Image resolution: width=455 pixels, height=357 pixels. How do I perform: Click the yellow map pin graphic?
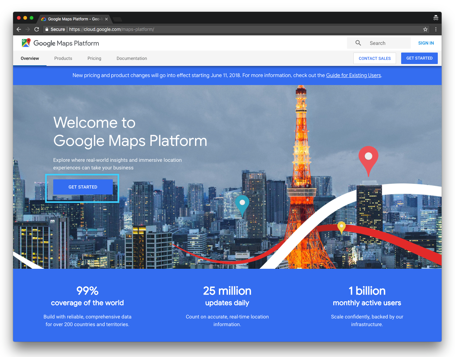pyautogui.click(x=342, y=228)
